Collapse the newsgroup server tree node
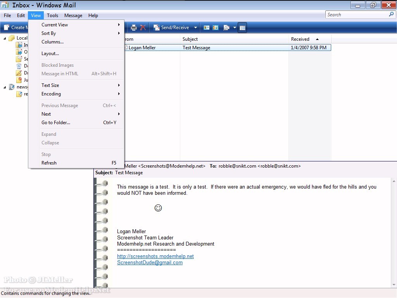The width and height of the screenshot is (397, 298). point(5,87)
